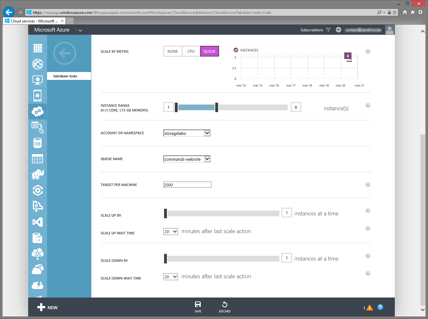This screenshot has height=319, width=428.
Task: Open Storage table icon in sidebar
Action: click(38, 159)
